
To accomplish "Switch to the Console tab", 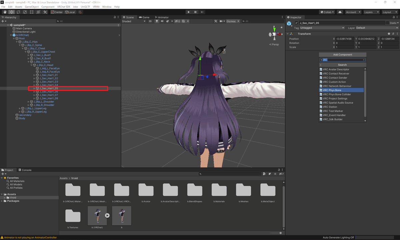I will coord(25,170).
